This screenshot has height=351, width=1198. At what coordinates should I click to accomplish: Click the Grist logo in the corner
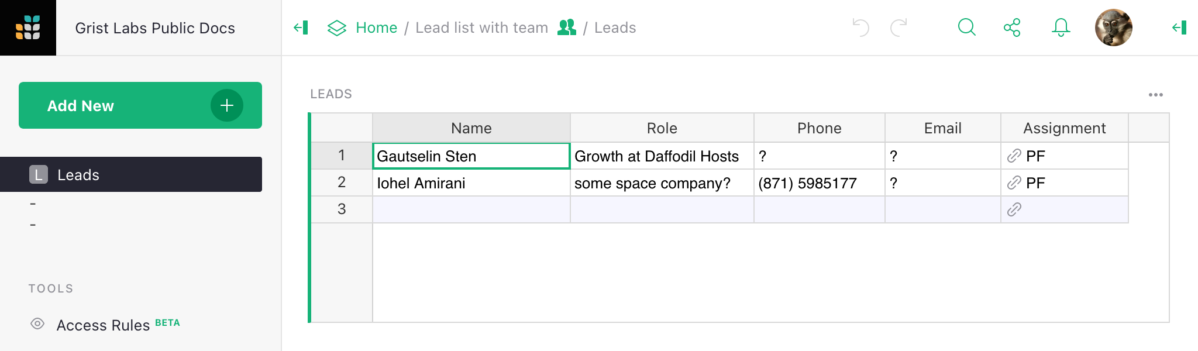coord(28,27)
